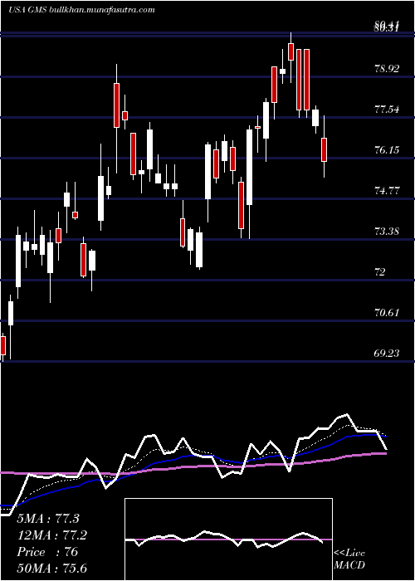Click the 78.92 price level label

pos(388,69)
